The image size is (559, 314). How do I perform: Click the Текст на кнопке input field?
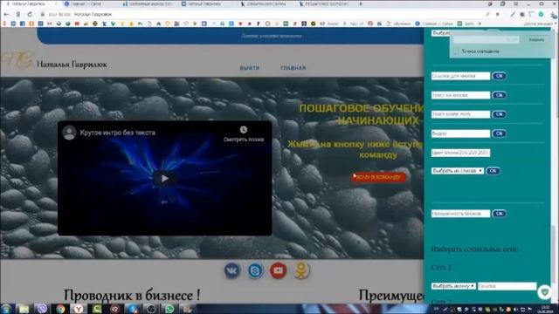(460, 95)
